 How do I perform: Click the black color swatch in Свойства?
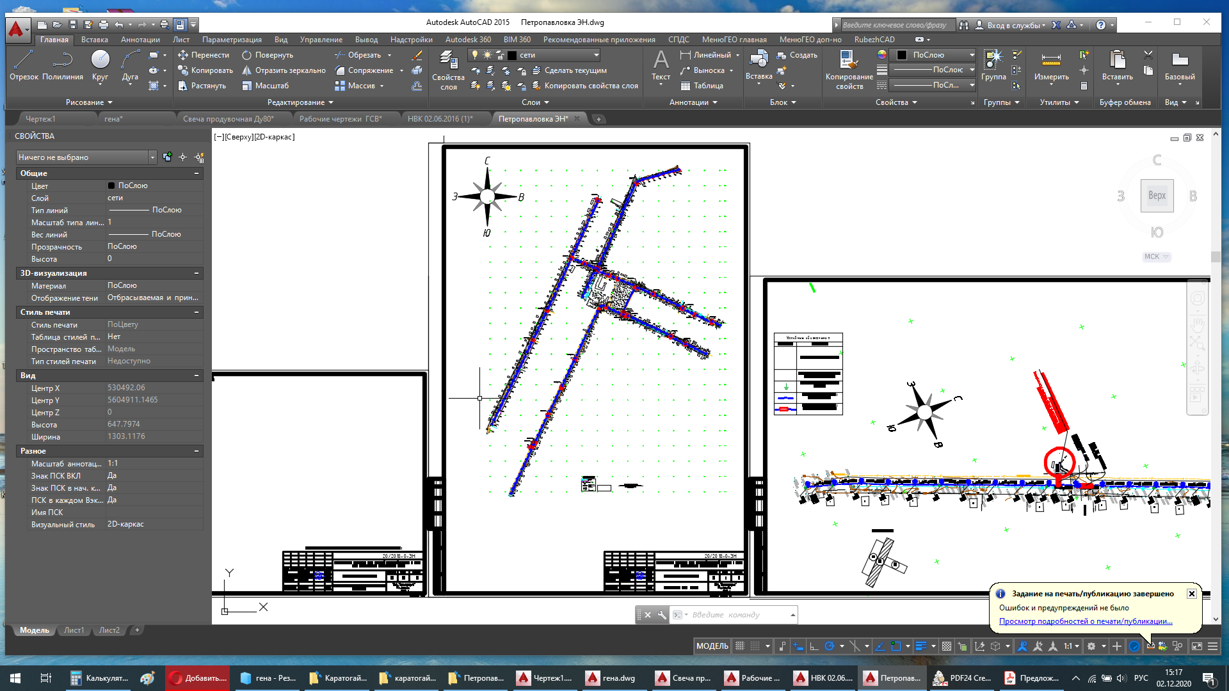(901, 55)
